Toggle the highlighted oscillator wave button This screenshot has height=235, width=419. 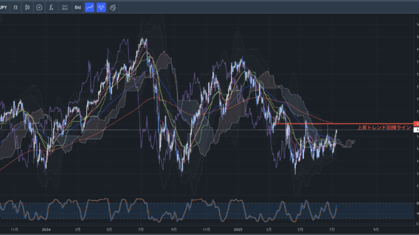(x=101, y=7)
